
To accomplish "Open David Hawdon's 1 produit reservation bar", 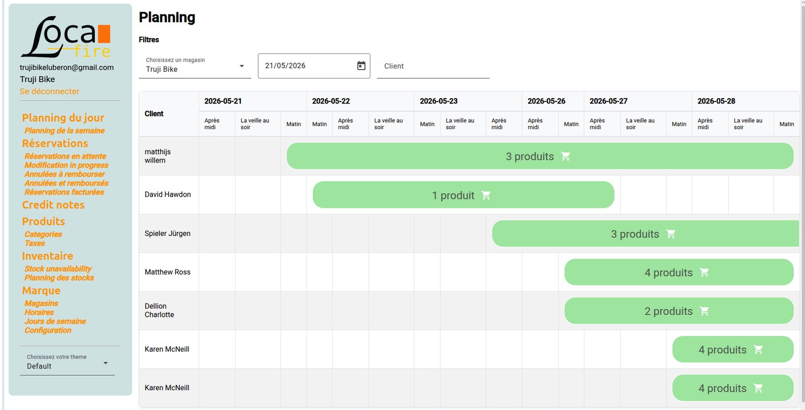I will 463,195.
